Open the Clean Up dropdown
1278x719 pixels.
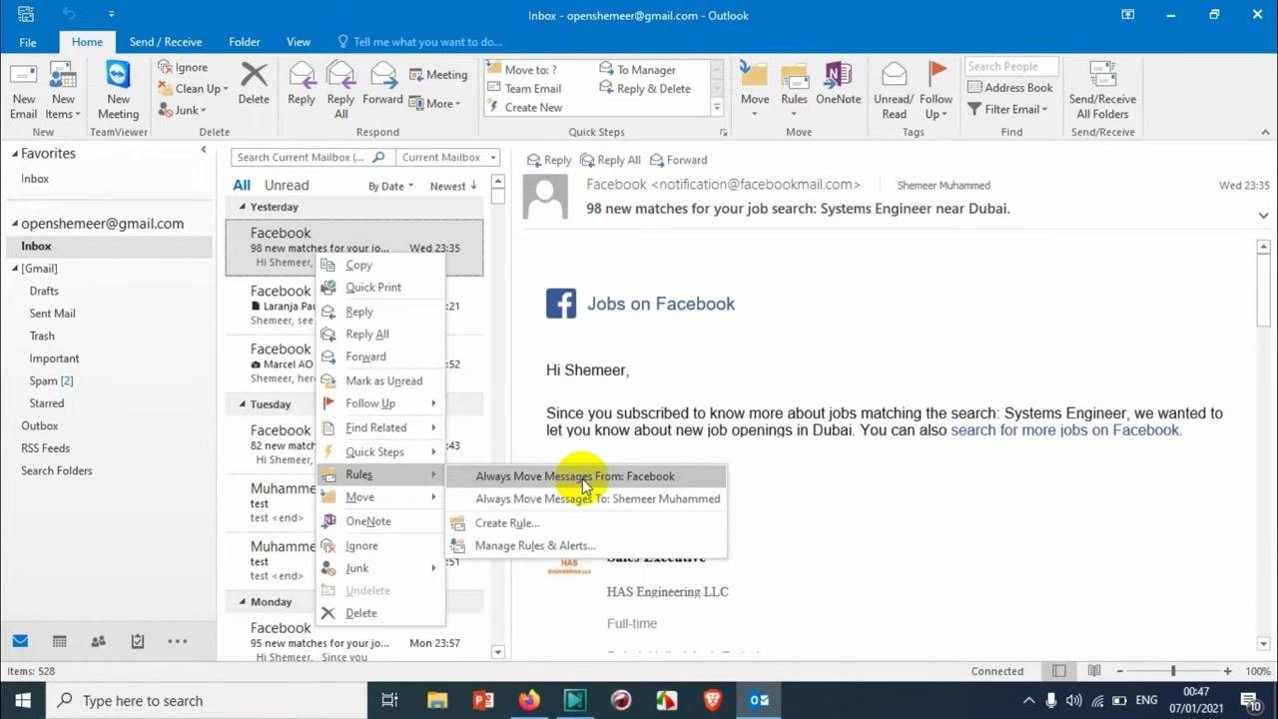(x=193, y=89)
